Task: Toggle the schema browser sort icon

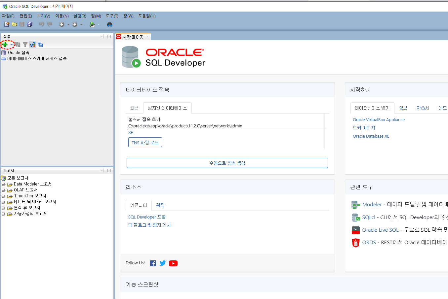Action: [x=33, y=44]
